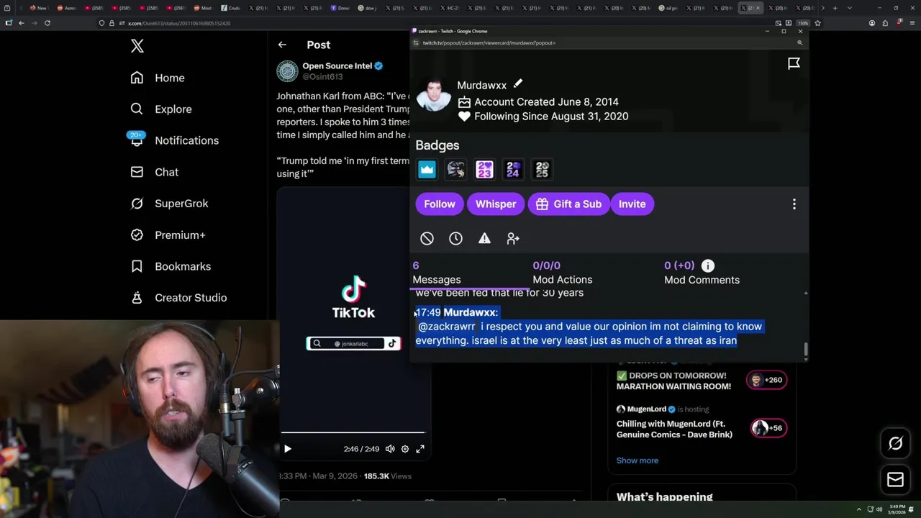Screen dimensions: 921x518
Task: Click the crown Prime badge
Action: click(427, 169)
